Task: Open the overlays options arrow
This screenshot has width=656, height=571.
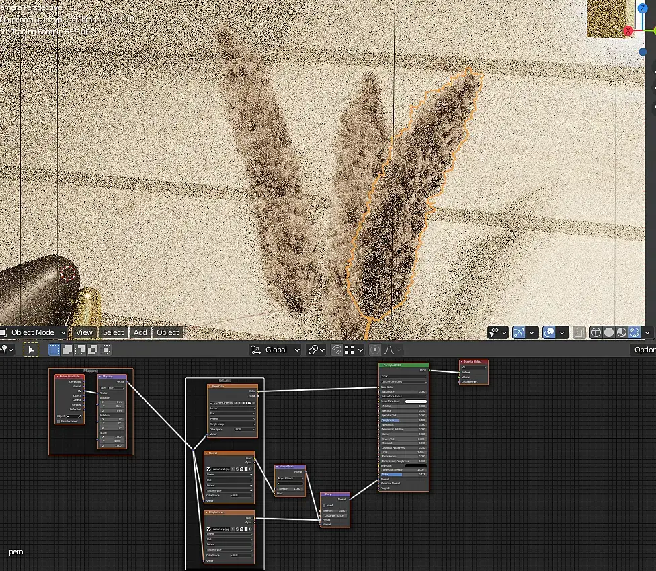Action: (562, 332)
